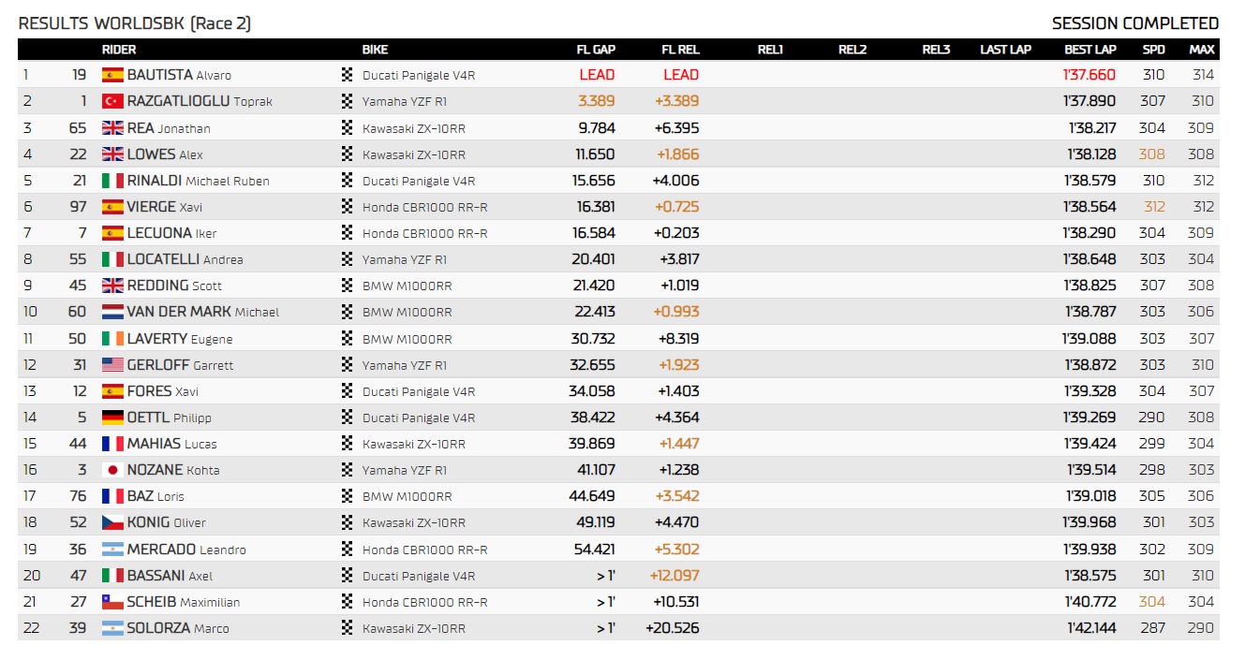The height and width of the screenshot is (660, 1245).
Task: Click the BEST LAP column header
Action: tap(1090, 50)
